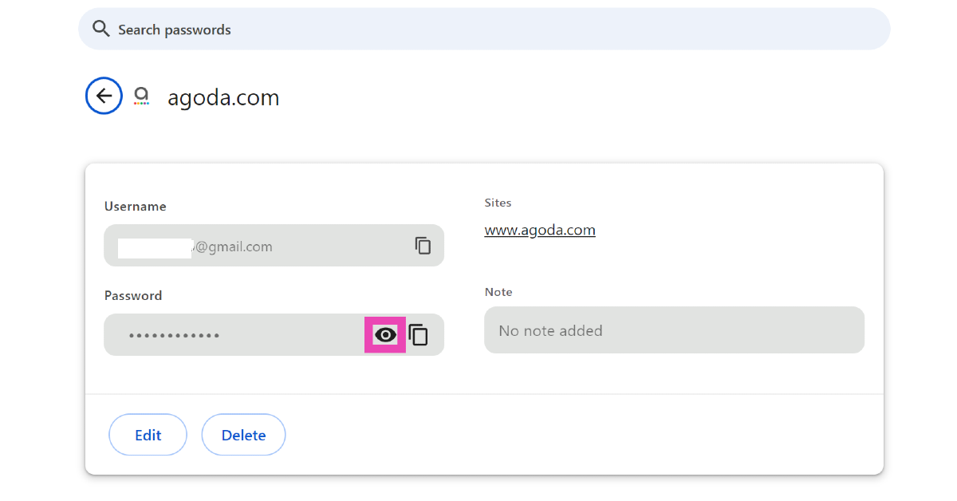Click the Sites label
Screen dimensions: 957x501
(x=498, y=203)
